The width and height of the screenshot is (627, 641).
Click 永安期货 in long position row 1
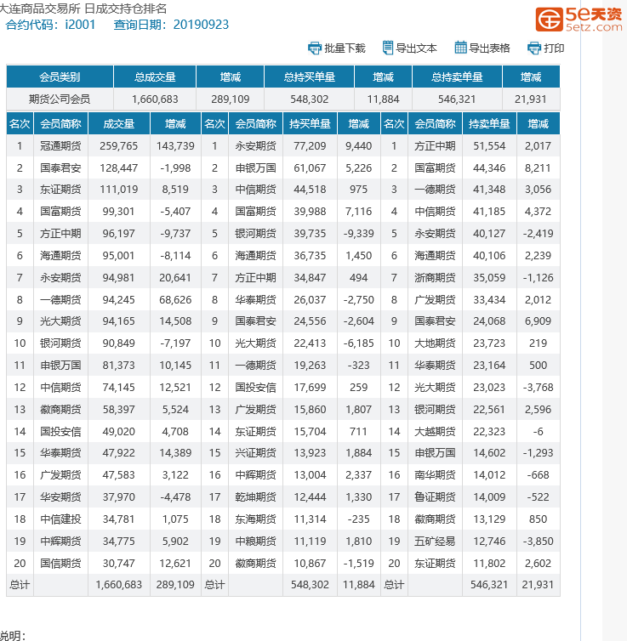coord(255,146)
